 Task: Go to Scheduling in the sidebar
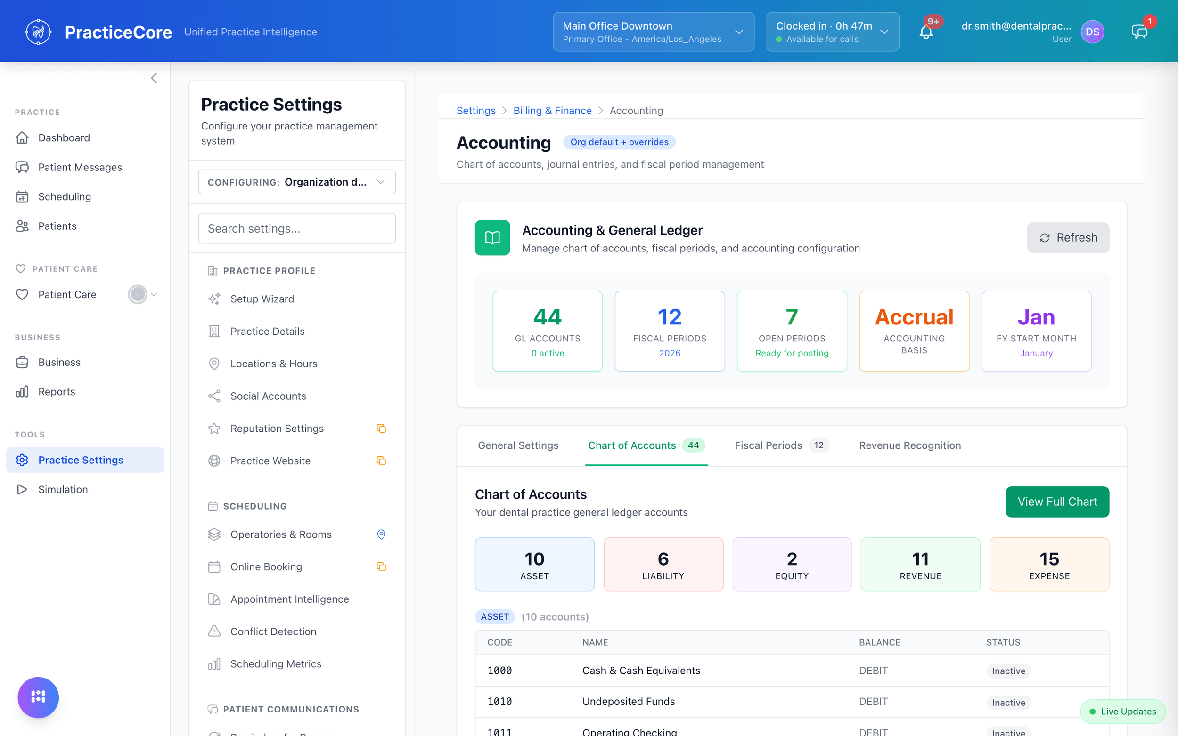85,197
